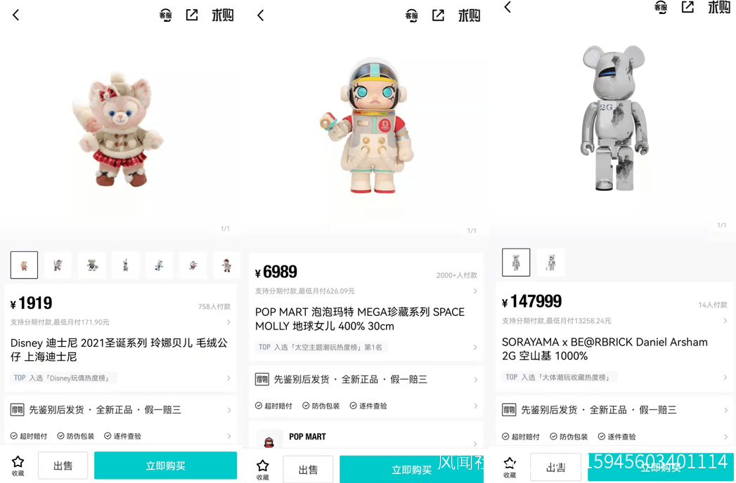
Task: Go back from the SPACE MOLLY page
Action: [261, 15]
